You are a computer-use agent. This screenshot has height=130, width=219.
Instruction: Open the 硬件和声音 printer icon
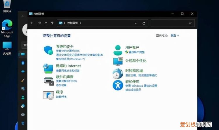[48, 81]
